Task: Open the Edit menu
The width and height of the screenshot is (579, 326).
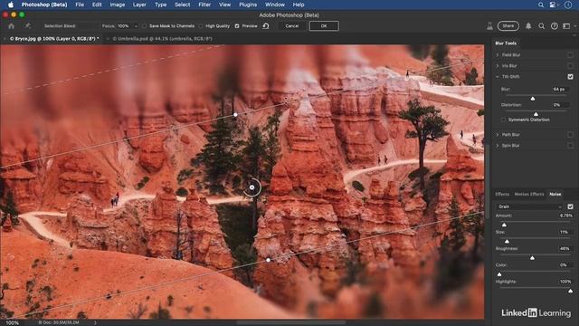Action: (97, 5)
